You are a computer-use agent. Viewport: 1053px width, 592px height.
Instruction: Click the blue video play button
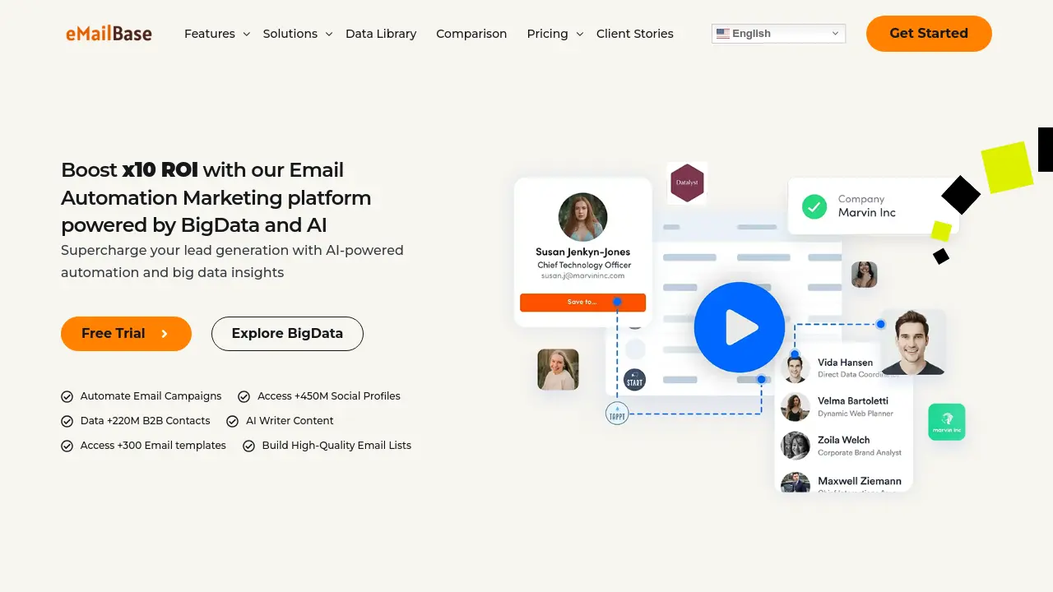coord(739,326)
